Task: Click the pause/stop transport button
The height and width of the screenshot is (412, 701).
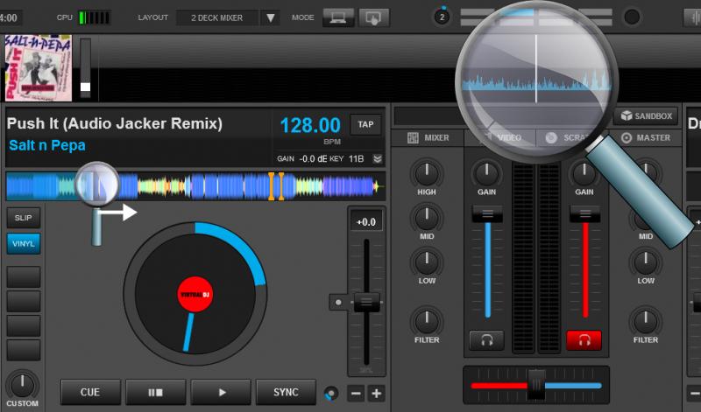Action: pos(156,393)
